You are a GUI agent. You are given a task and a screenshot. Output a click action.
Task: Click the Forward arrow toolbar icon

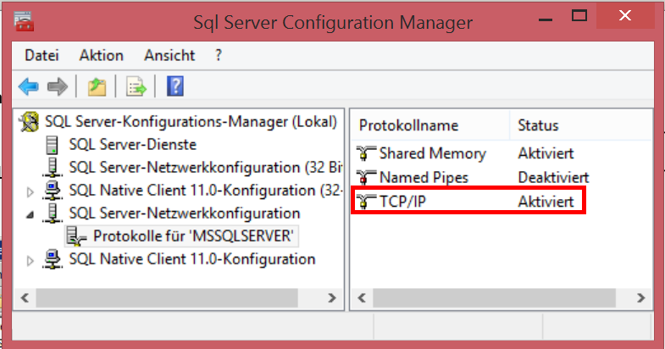point(57,86)
